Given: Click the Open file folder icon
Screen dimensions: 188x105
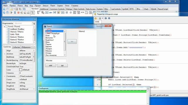Looking at the screenshot, I should pyautogui.click(x=11, y=9).
